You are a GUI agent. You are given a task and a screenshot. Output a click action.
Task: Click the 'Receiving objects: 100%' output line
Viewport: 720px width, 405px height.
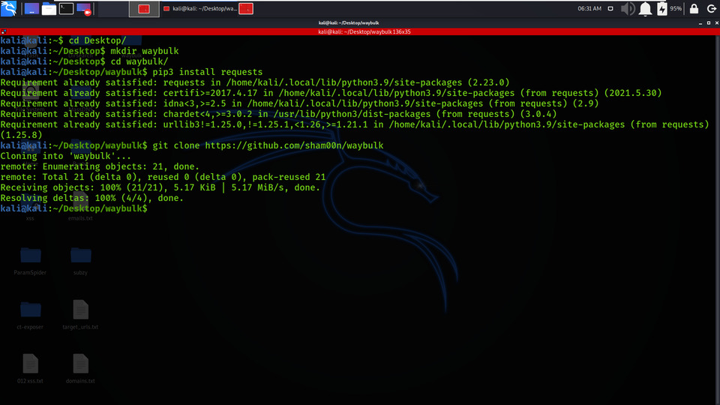pos(160,187)
